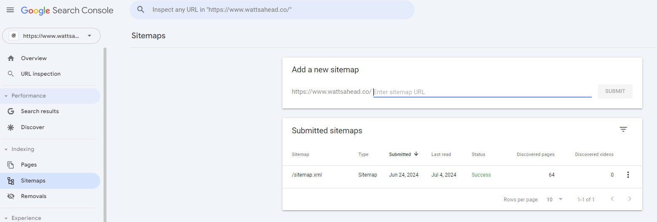The height and width of the screenshot is (222, 657).
Task: Click the magnifier icon in the inspect bar
Action: pos(141,10)
